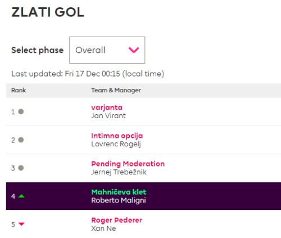Click the ZLATI GOL league title
The height and width of the screenshot is (238, 281).
[x=48, y=12]
